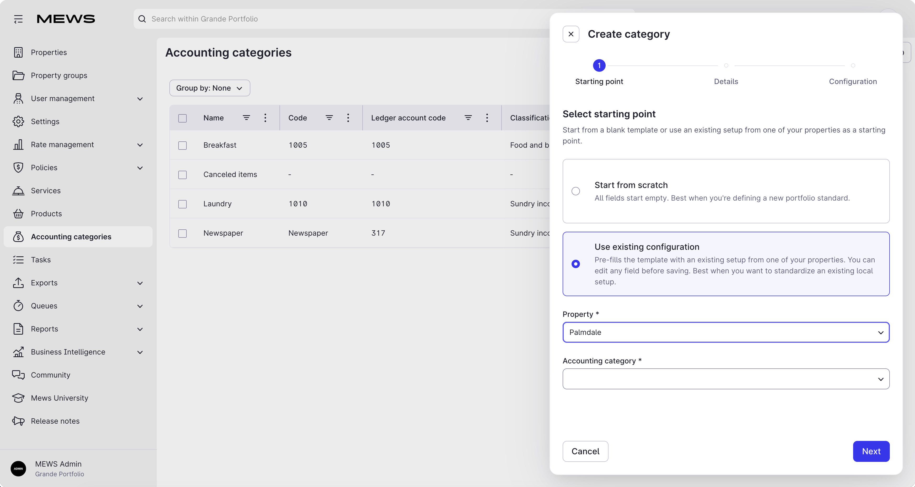
Task: Expand Reports chevron
Action: 140,330
